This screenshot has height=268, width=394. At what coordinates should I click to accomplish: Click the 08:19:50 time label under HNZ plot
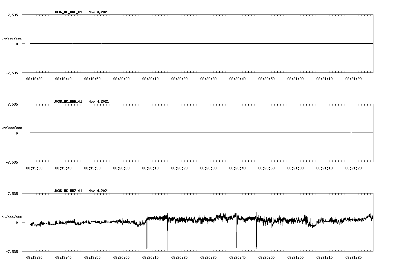click(x=92, y=257)
